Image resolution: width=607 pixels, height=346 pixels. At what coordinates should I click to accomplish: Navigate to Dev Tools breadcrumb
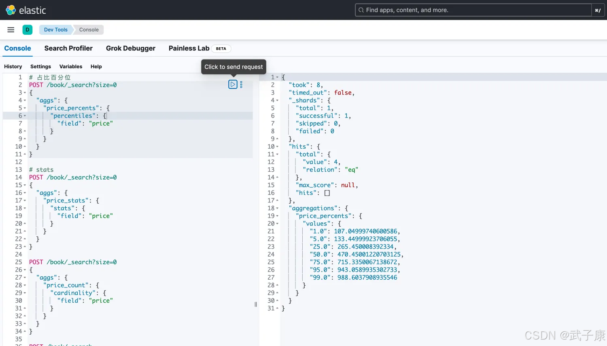coord(56,30)
